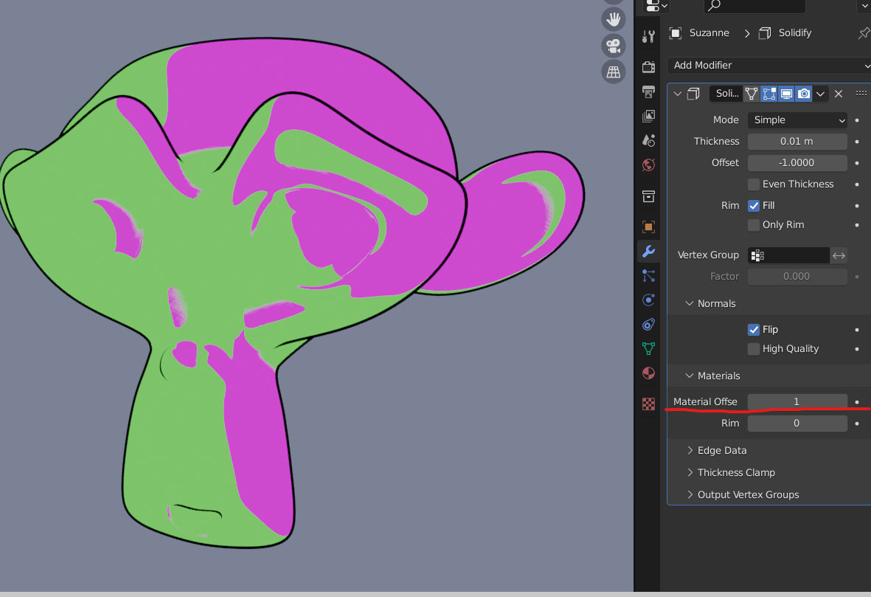Screen dimensions: 871x597
Task: Open the Add Modifier dropdown
Action: [x=768, y=66]
